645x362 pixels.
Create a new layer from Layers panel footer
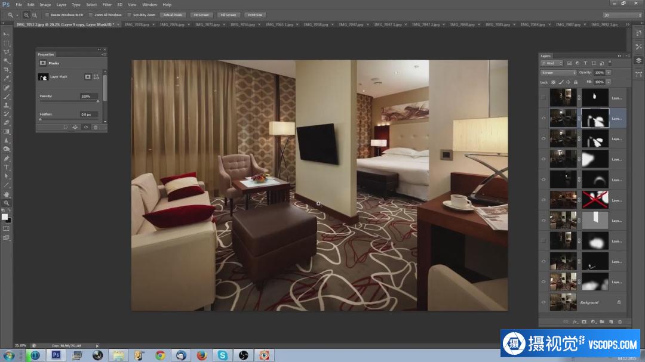coord(611,321)
